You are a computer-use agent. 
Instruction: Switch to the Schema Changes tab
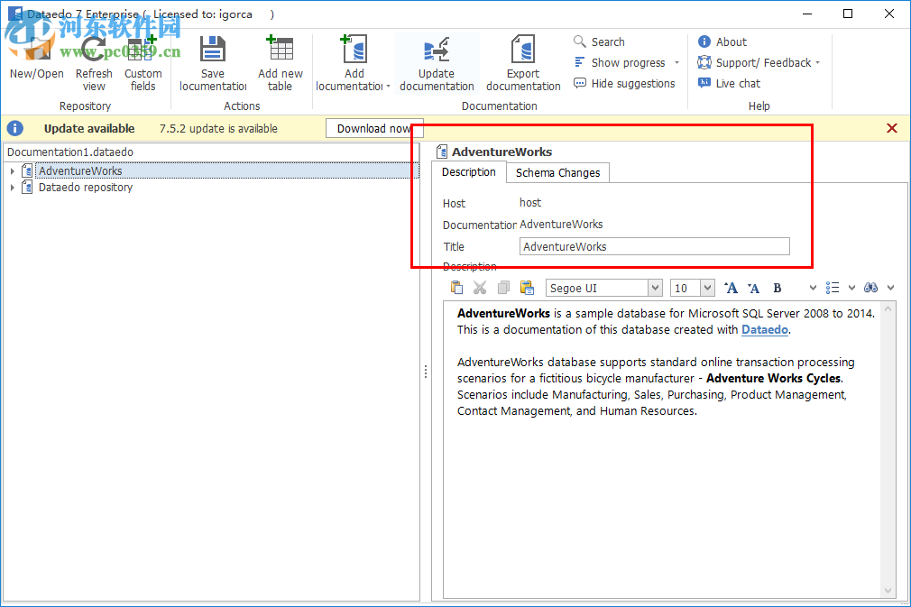coord(557,172)
